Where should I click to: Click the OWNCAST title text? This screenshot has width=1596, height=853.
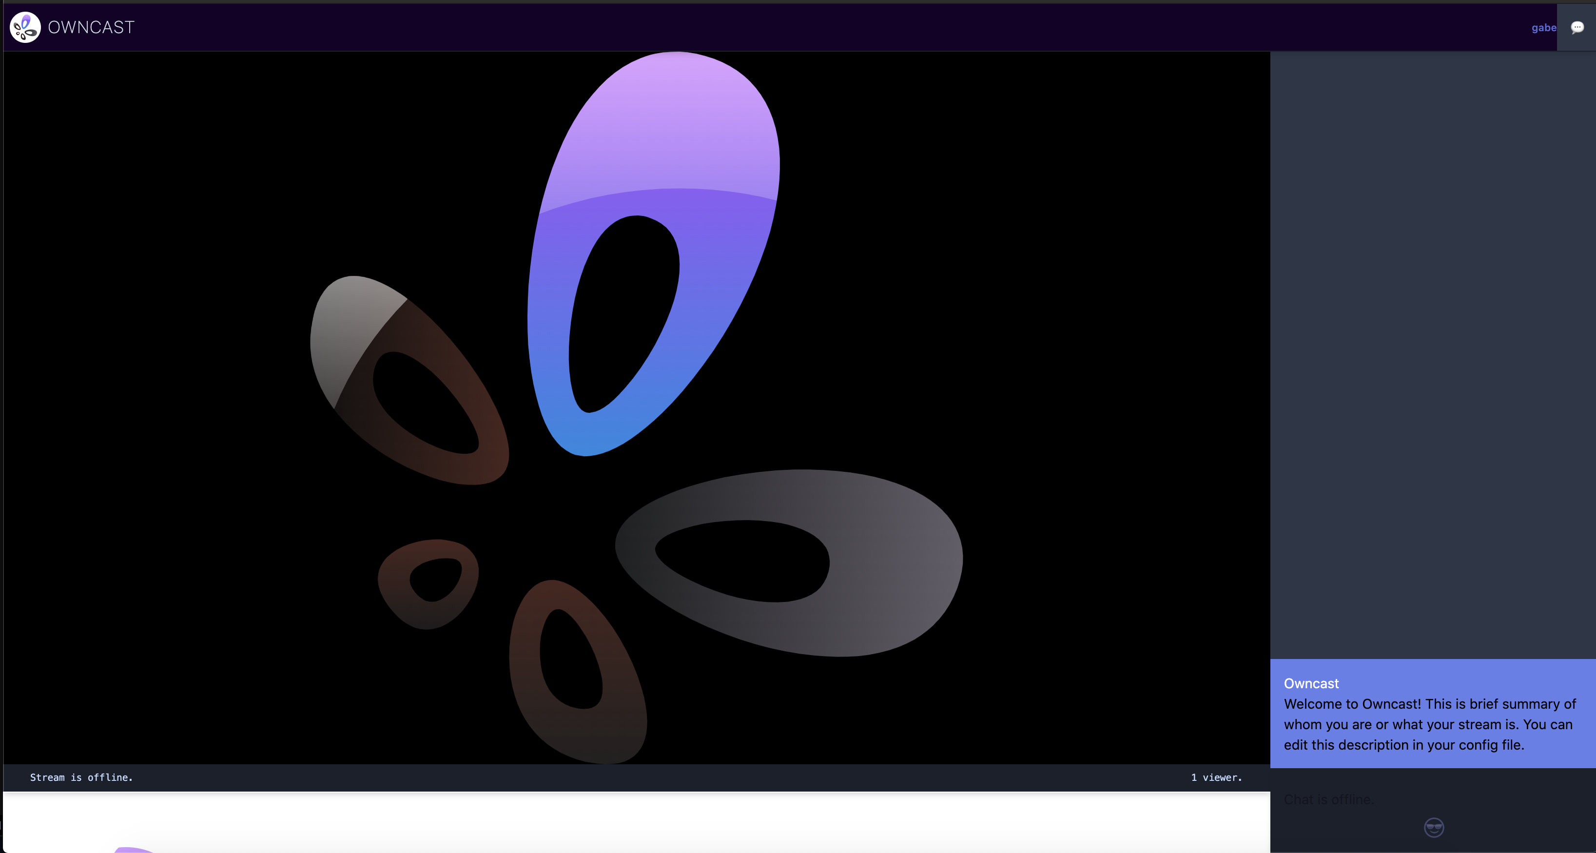[91, 27]
